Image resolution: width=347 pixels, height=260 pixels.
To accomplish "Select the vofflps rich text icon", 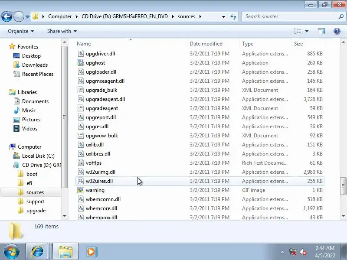I will [x=81, y=163].
